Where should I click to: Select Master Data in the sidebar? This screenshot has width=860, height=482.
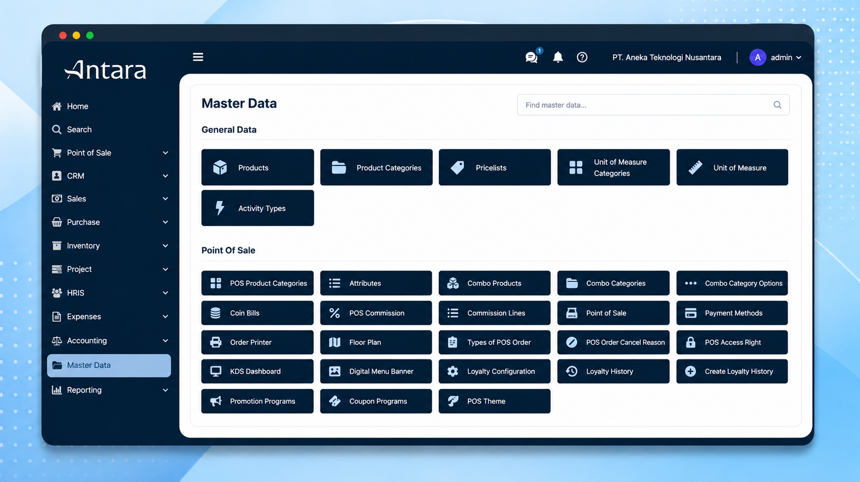tap(109, 365)
